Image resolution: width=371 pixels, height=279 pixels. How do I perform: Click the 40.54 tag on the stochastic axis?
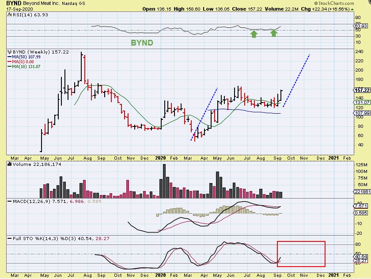[361, 257]
